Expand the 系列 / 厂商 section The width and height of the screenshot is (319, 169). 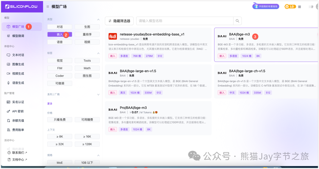[98, 95]
